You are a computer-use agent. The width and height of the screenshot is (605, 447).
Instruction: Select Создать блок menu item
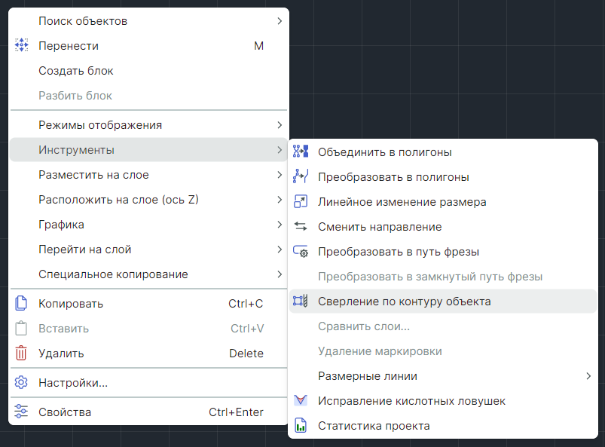(76, 71)
